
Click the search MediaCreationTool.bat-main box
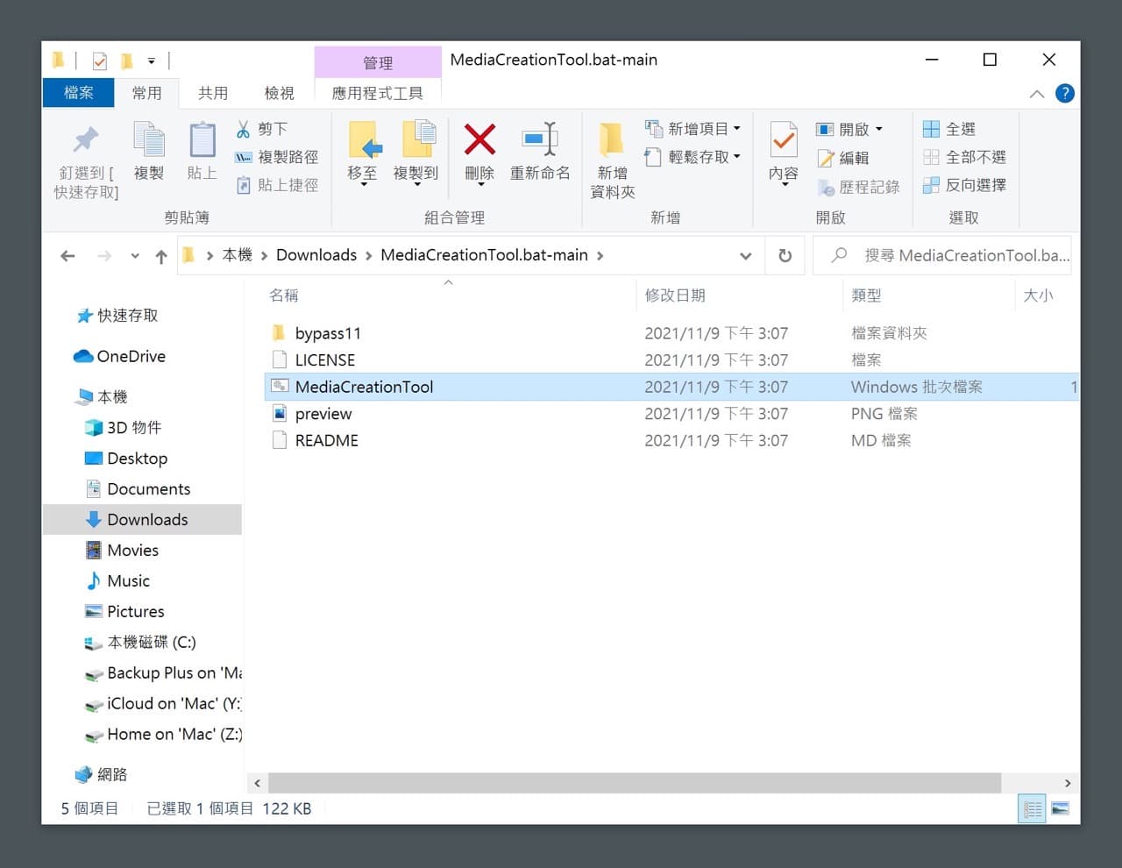[942, 255]
